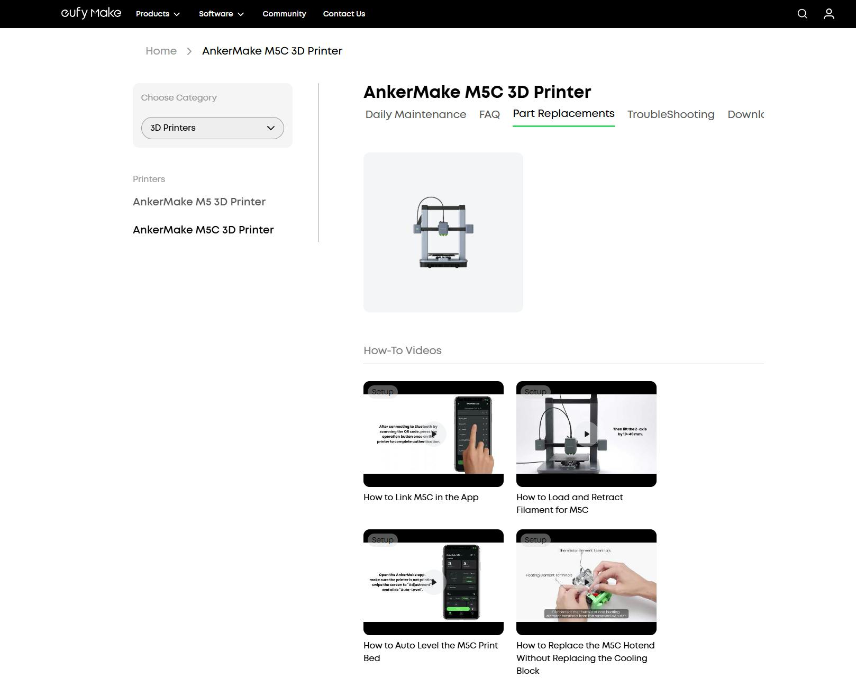Image resolution: width=856 pixels, height=686 pixels.
Task: Play the Load and Retract Filament video
Action: [586, 434]
